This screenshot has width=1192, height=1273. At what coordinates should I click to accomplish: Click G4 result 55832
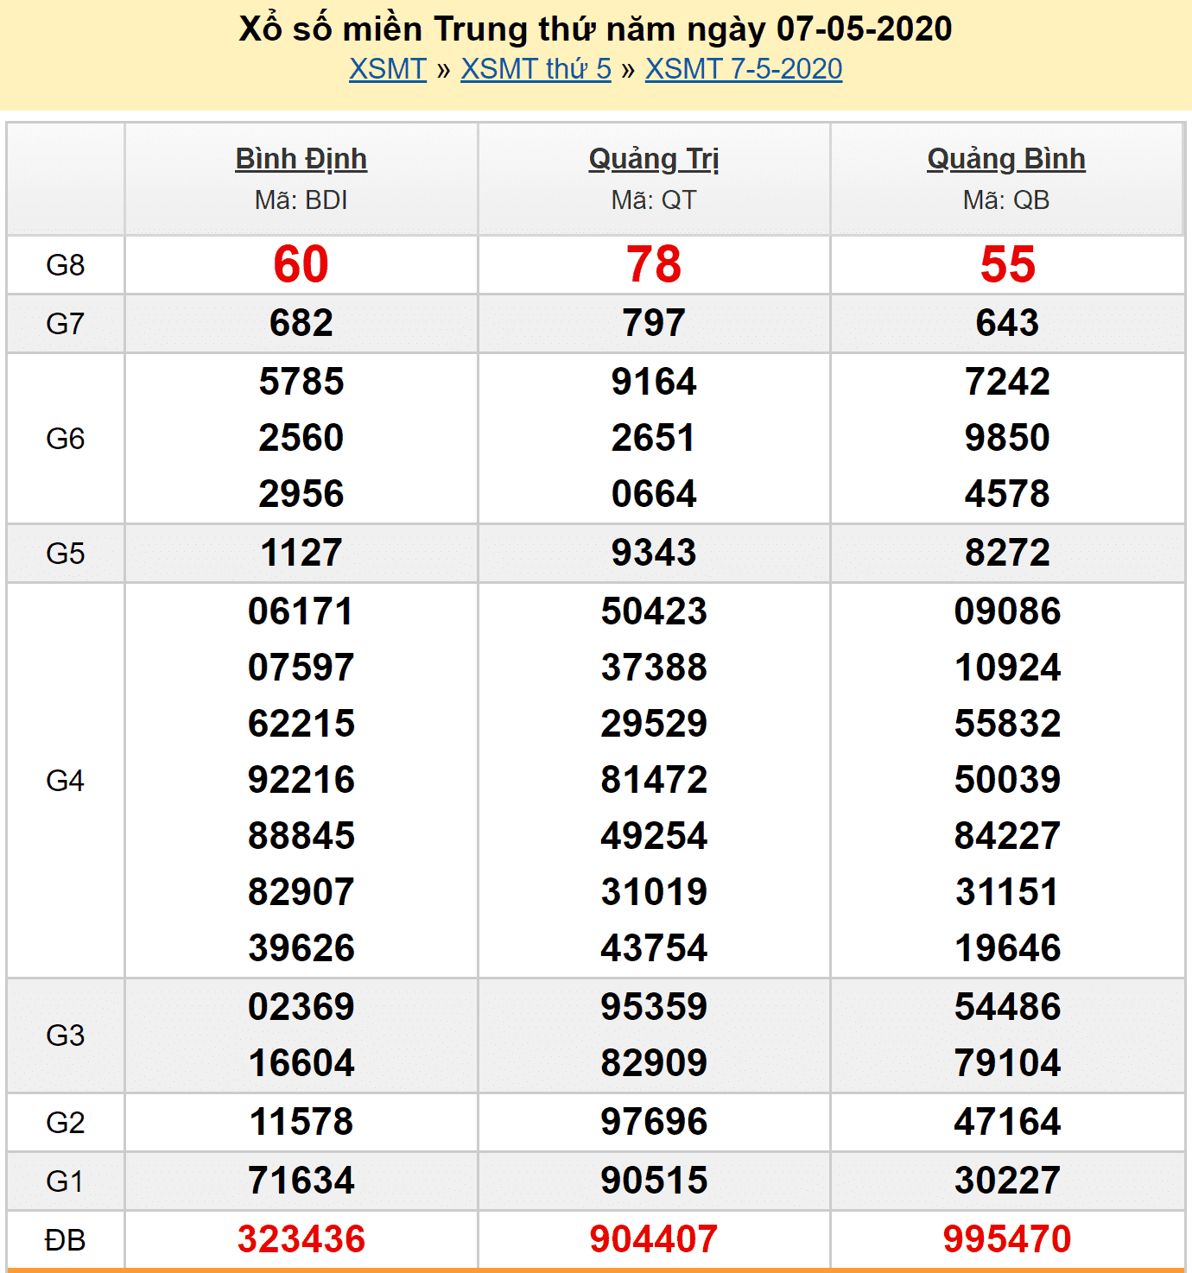pyautogui.click(x=1007, y=724)
